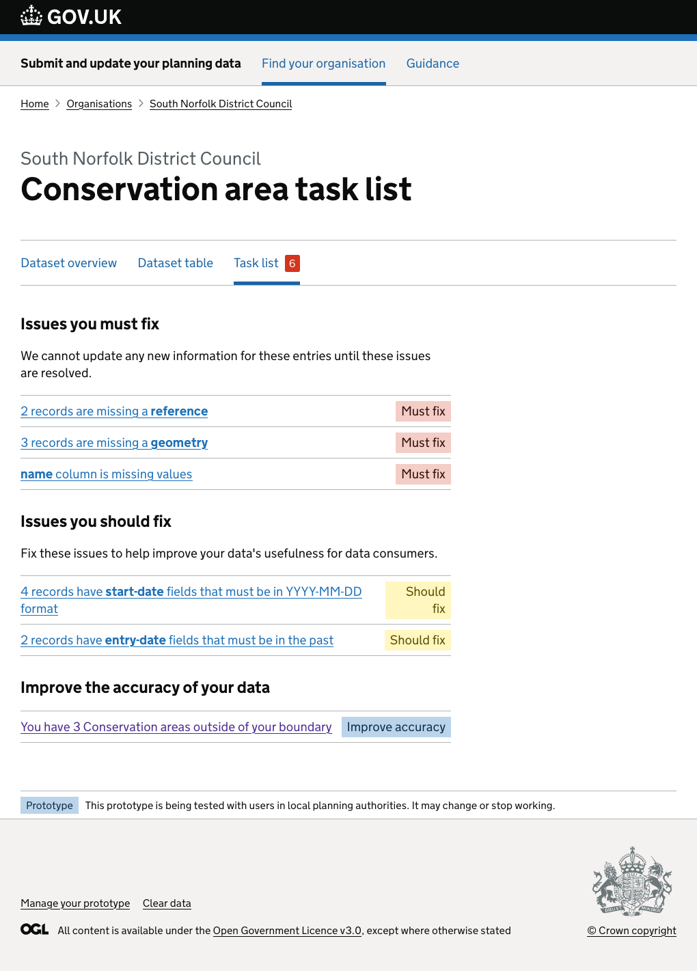Open the name column missing values issue
Screen dimensions: 697x971
[107, 474]
